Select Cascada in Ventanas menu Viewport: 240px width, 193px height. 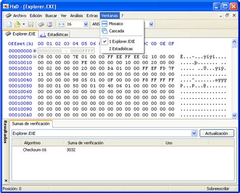[x=122, y=31]
